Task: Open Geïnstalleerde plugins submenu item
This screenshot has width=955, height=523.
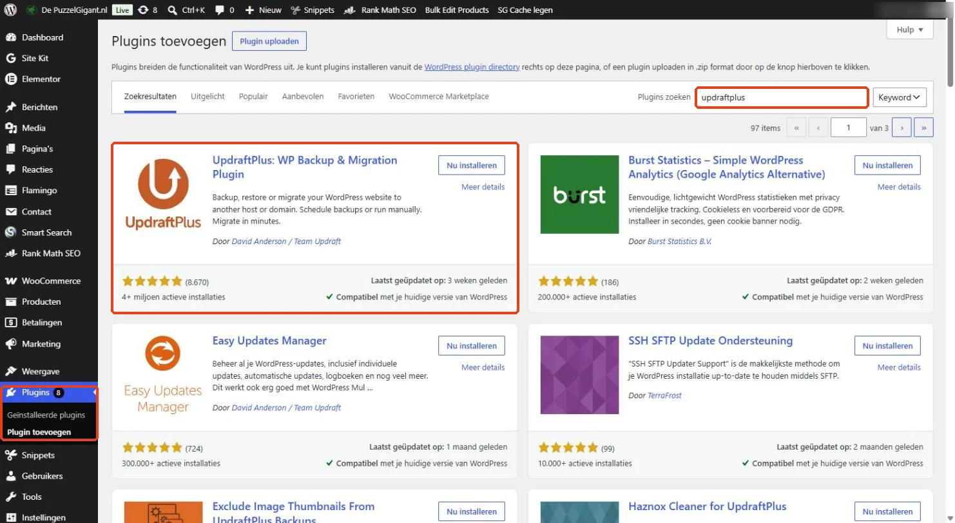Action: [x=46, y=415]
